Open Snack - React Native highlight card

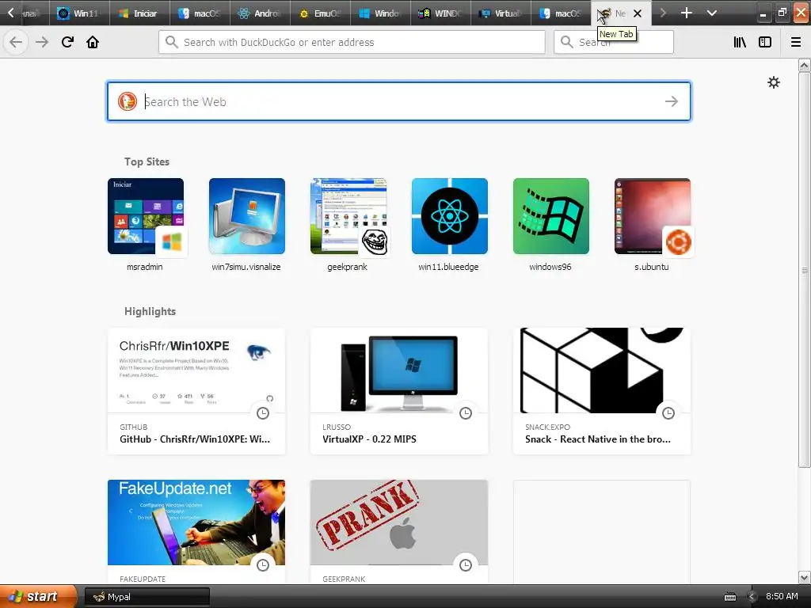pos(602,391)
